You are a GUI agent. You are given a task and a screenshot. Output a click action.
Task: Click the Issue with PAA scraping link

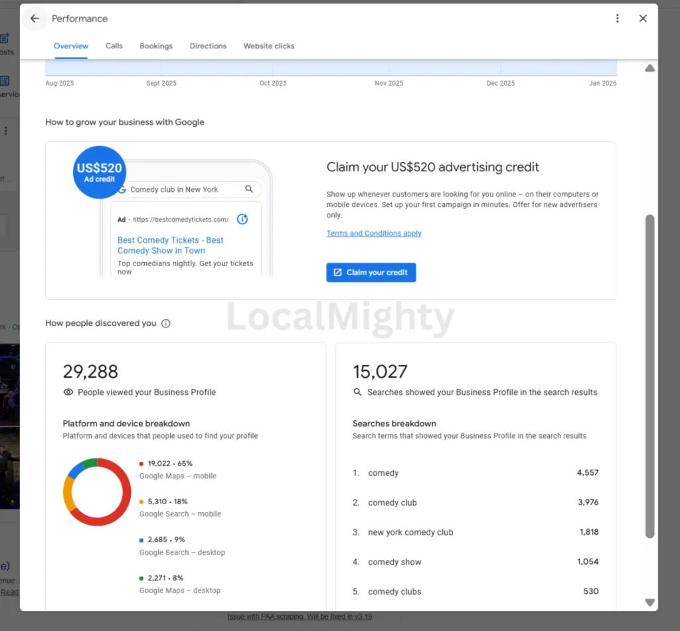click(x=299, y=616)
